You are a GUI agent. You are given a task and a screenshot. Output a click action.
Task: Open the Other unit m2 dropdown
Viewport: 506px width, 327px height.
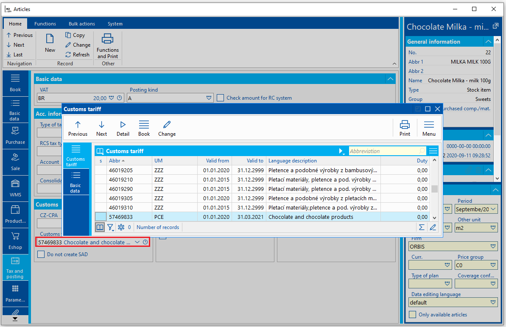pos(493,228)
